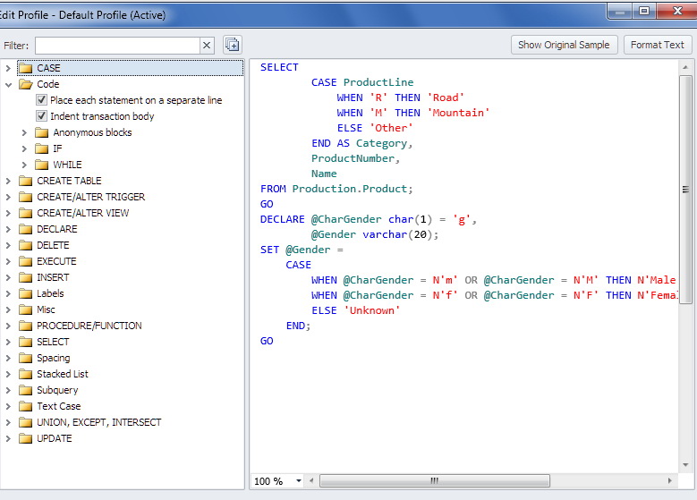Click the horizontal scrollbar left arrow
The width and height of the screenshot is (697, 500).
311,480
